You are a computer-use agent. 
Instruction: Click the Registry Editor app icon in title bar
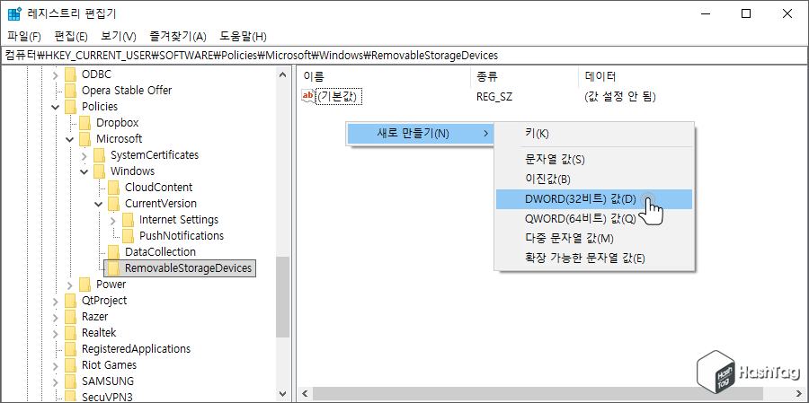click(x=13, y=13)
